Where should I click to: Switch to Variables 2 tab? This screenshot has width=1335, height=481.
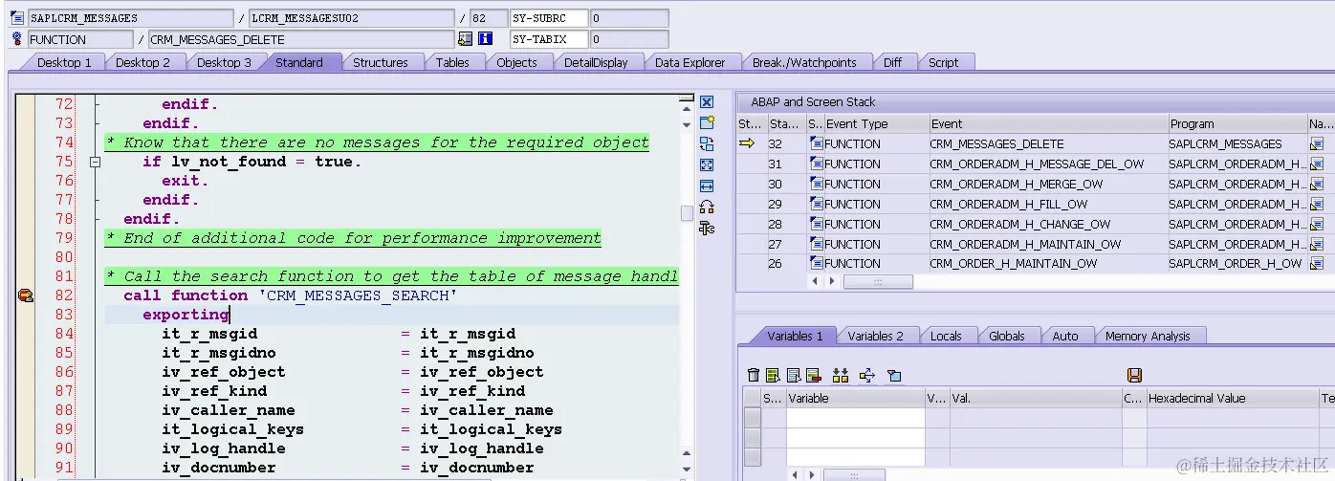tap(875, 336)
